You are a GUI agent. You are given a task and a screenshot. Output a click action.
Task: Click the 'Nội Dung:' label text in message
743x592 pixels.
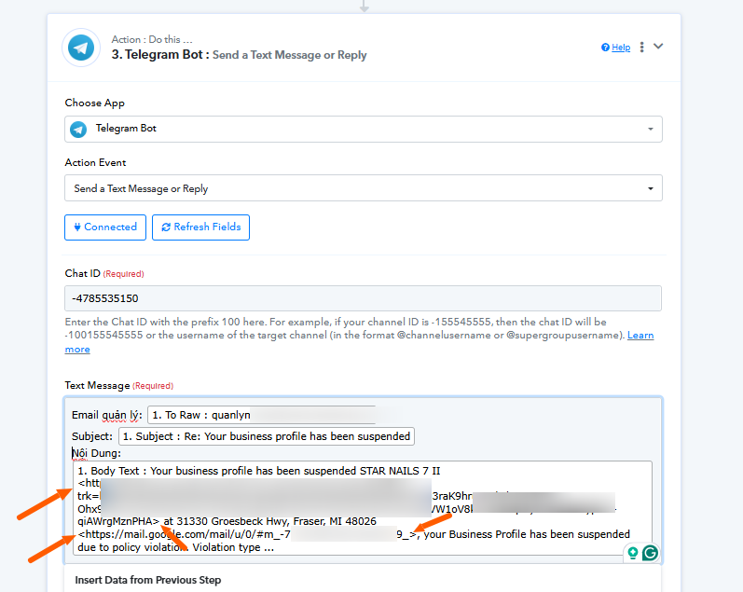click(x=97, y=453)
